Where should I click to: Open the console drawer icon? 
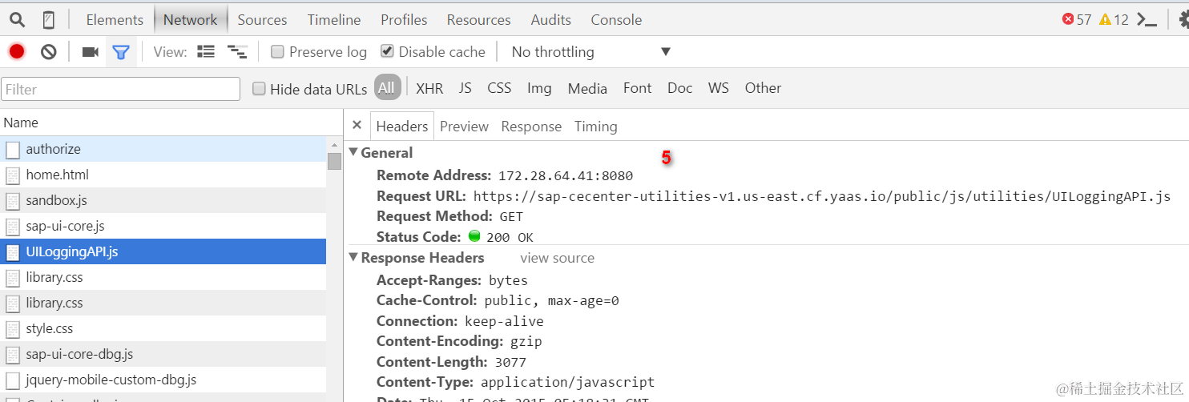1147,20
